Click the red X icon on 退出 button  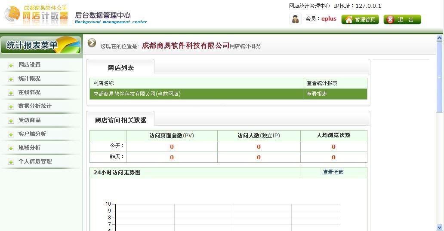391,19
